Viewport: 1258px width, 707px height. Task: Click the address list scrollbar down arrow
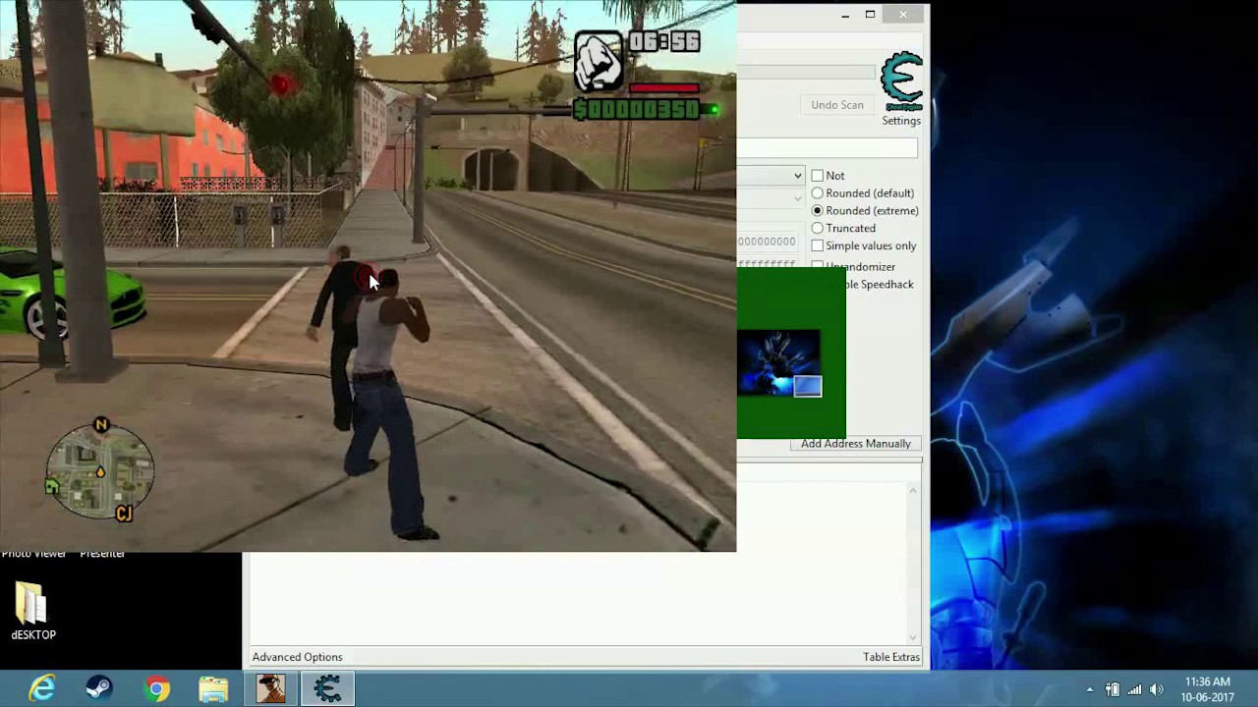(x=913, y=637)
